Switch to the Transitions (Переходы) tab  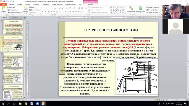pos(36,4)
